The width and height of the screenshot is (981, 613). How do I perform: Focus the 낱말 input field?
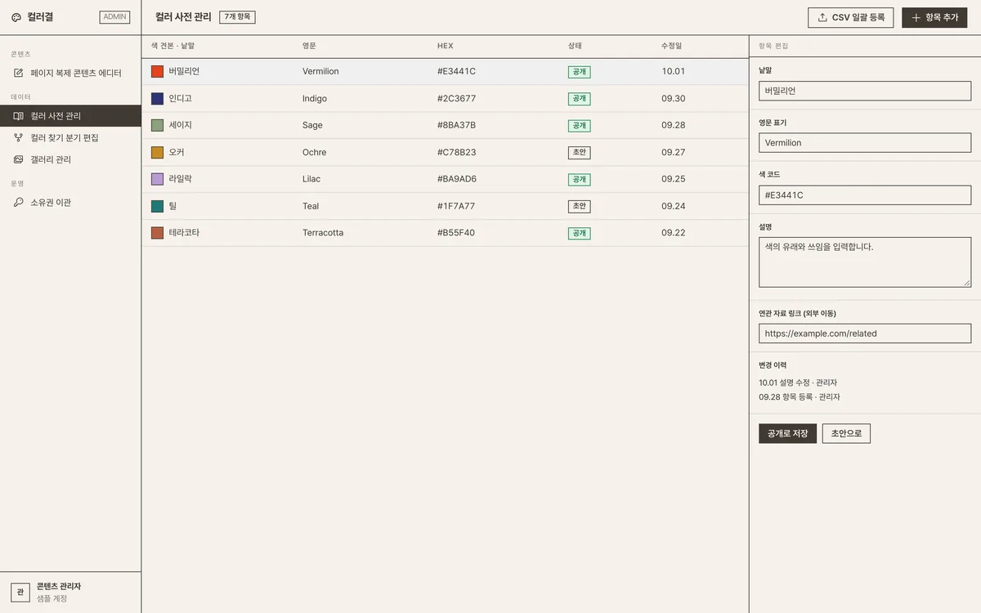865,91
